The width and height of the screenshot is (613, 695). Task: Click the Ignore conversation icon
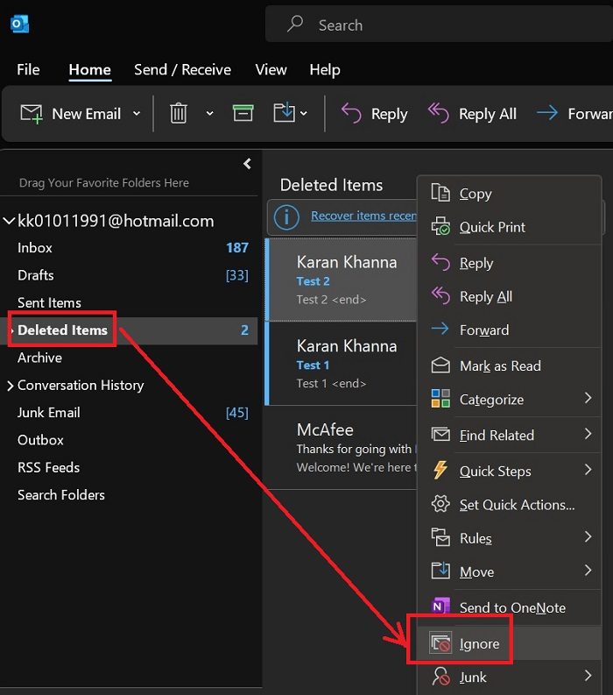[x=441, y=644]
